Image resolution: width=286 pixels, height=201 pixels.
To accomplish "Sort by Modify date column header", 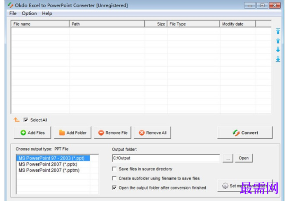I will 238,24.
